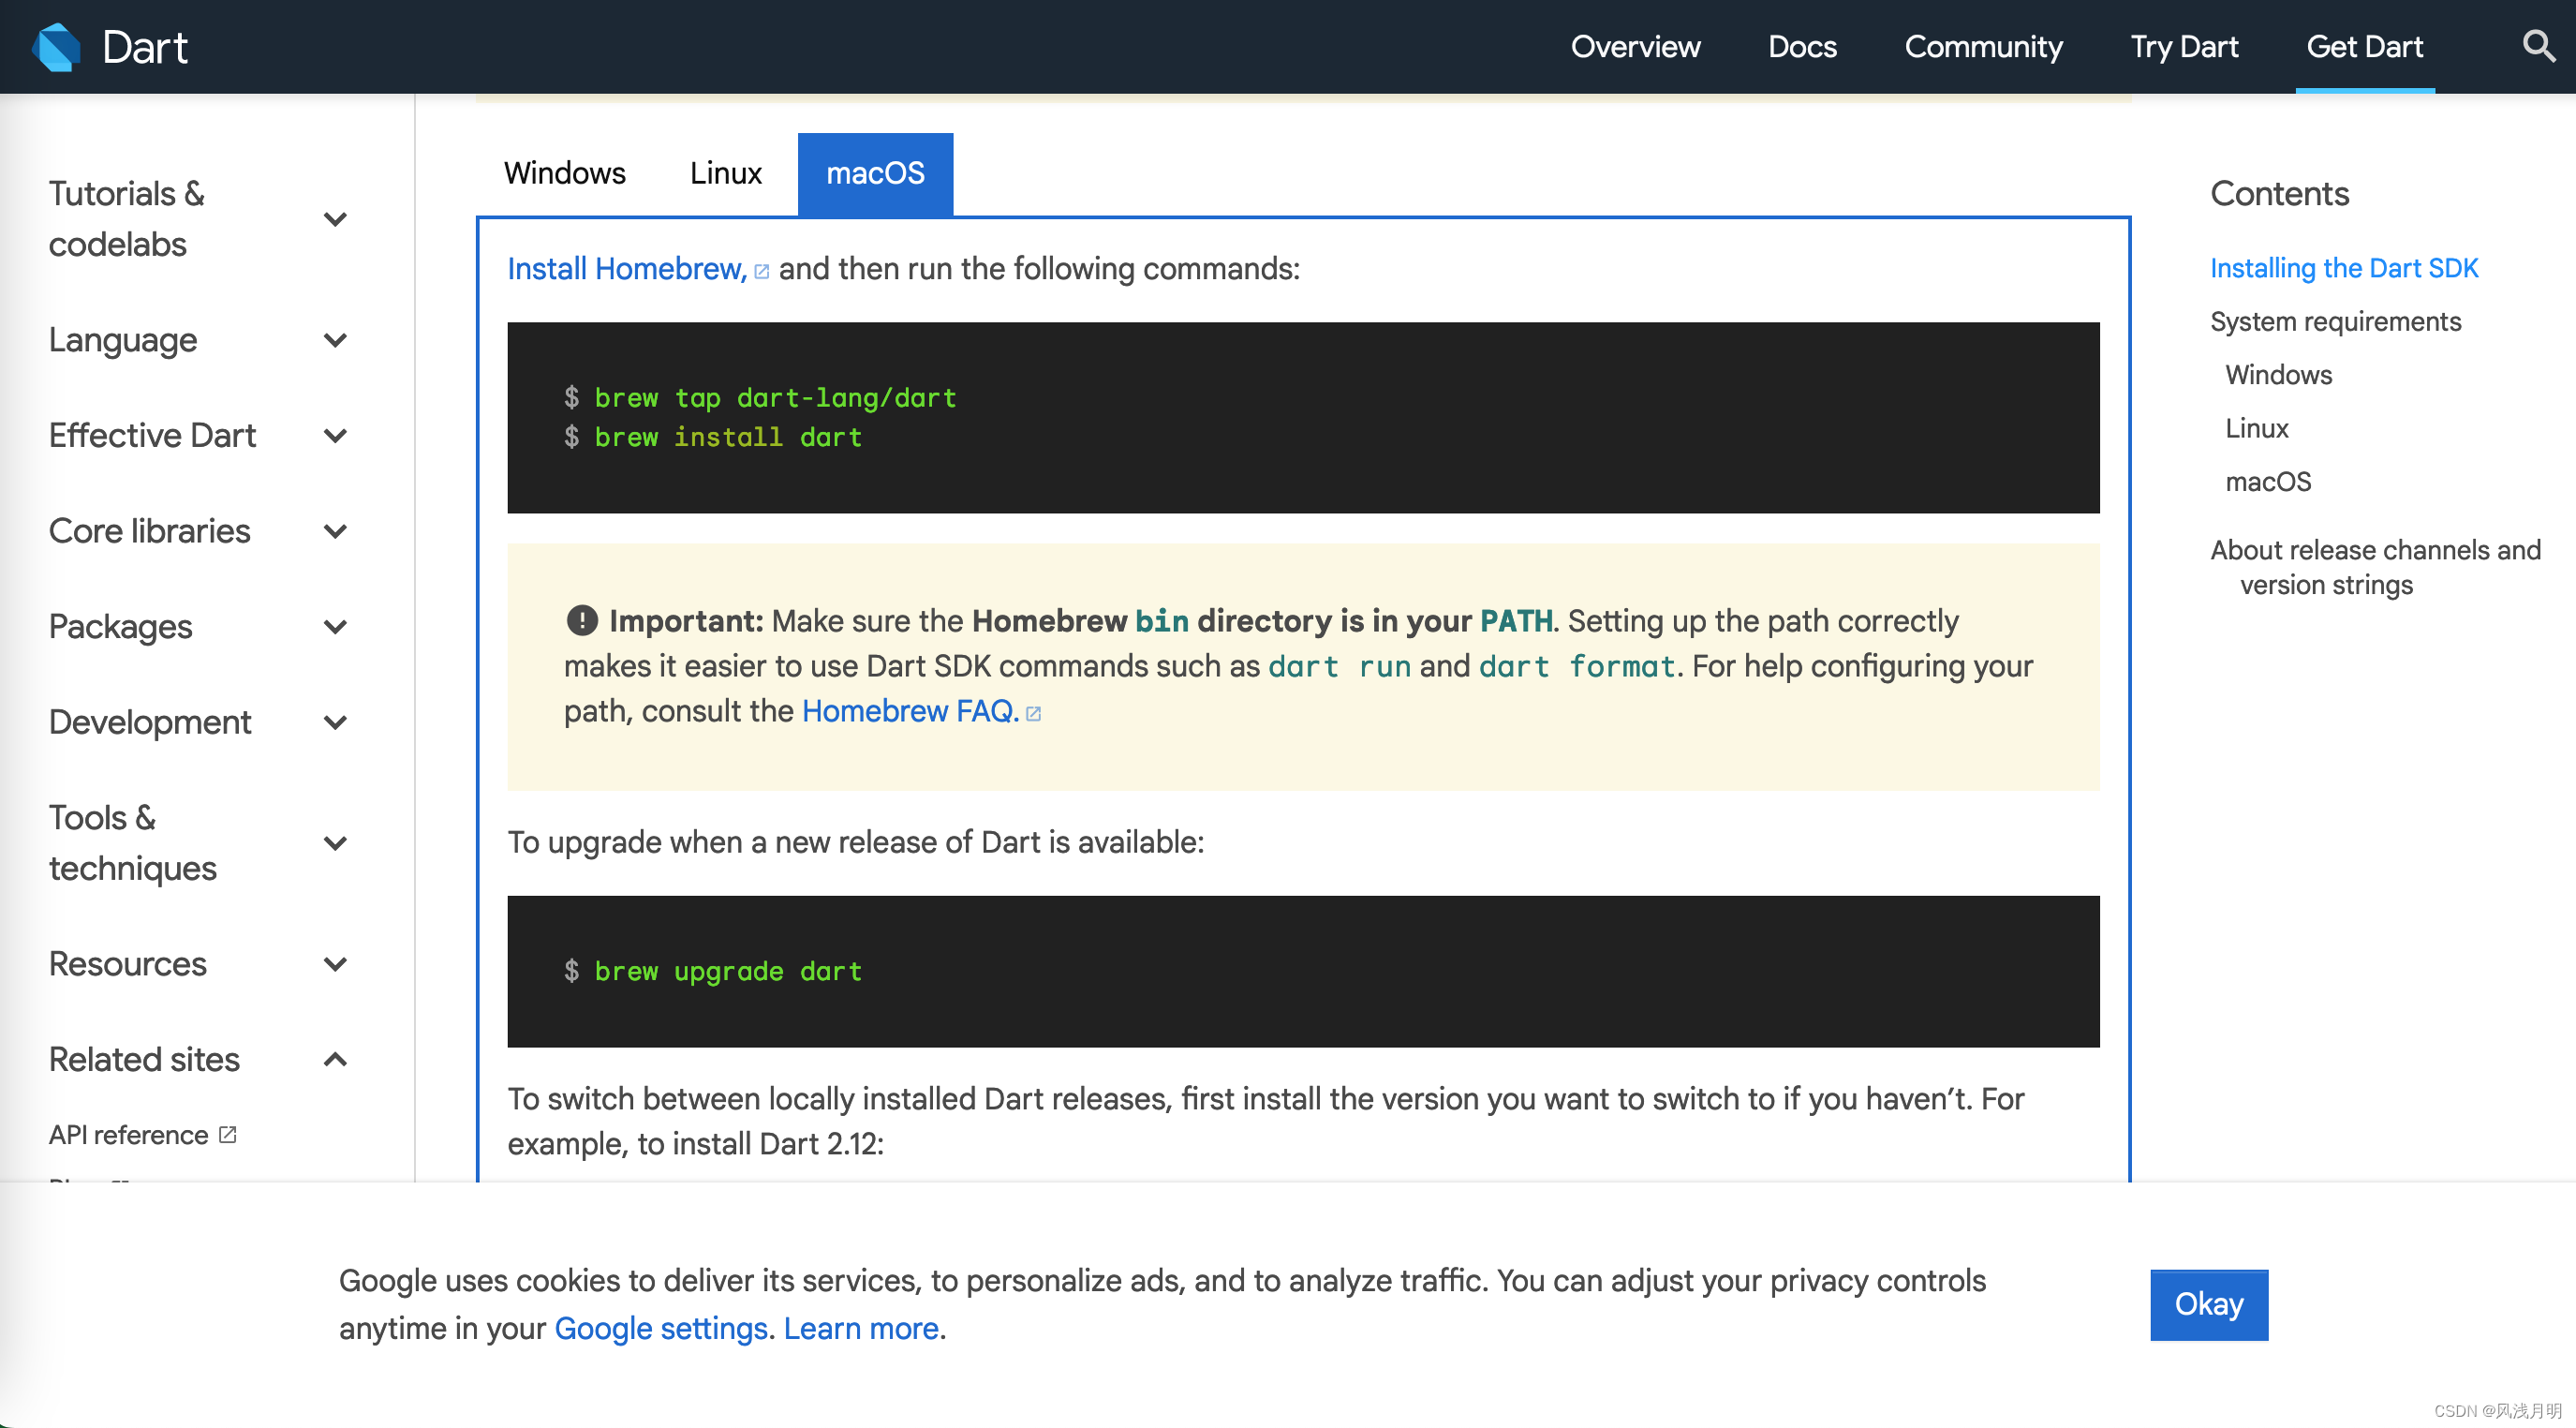Open the Community navigation item
The height and width of the screenshot is (1428, 2576).
1983,47
